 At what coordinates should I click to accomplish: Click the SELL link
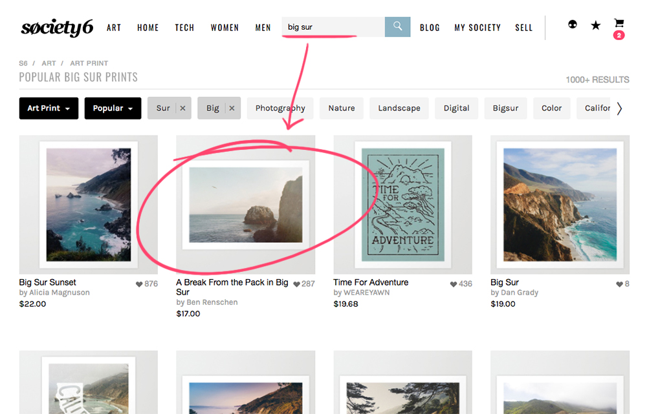pyautogui.click(x=523, y=27)
